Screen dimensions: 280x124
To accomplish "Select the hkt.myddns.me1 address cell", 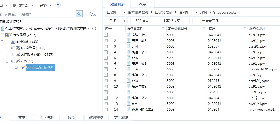I will click(x=261, y=109).
